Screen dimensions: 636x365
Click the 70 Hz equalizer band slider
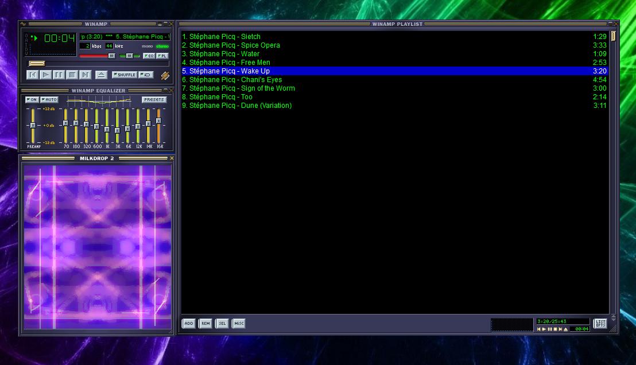point(65,125)
